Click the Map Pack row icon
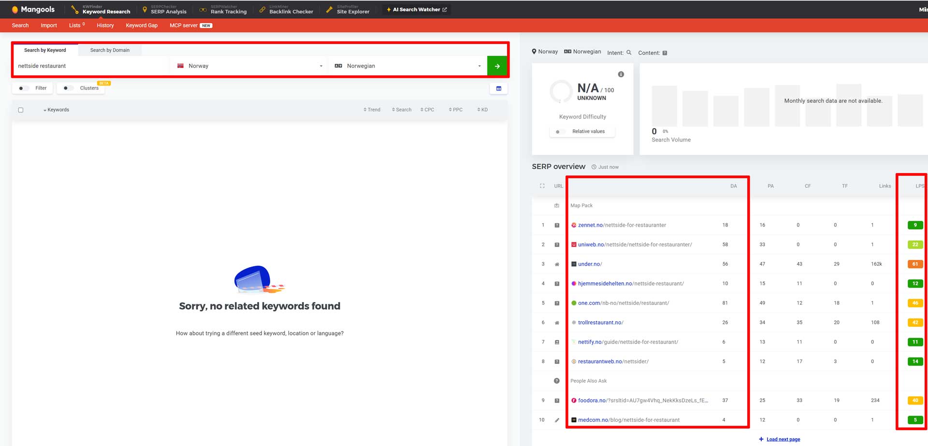Screen dimensions: 928x446 [x=557, y=205]
